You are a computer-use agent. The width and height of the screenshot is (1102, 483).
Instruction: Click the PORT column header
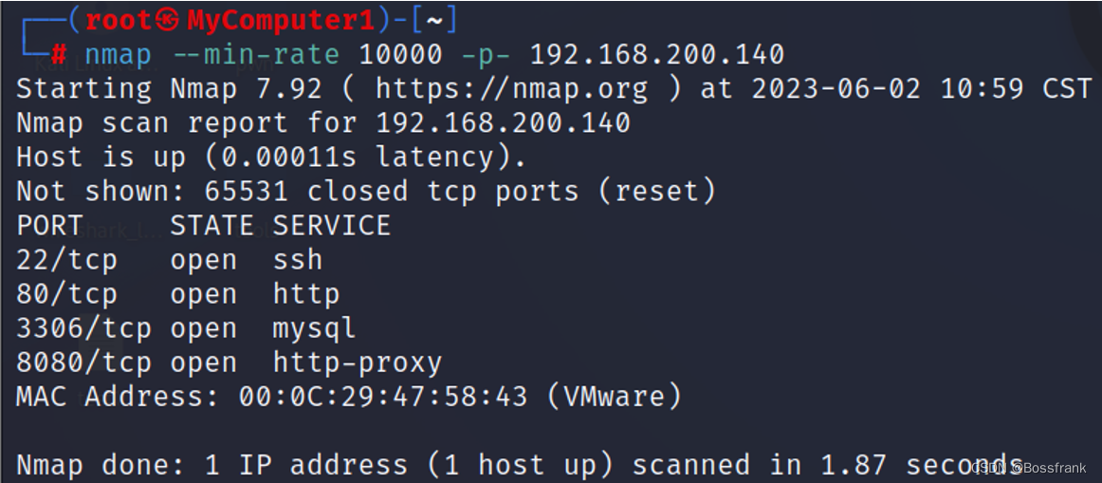pyautogui.click(x=50, y=227)
